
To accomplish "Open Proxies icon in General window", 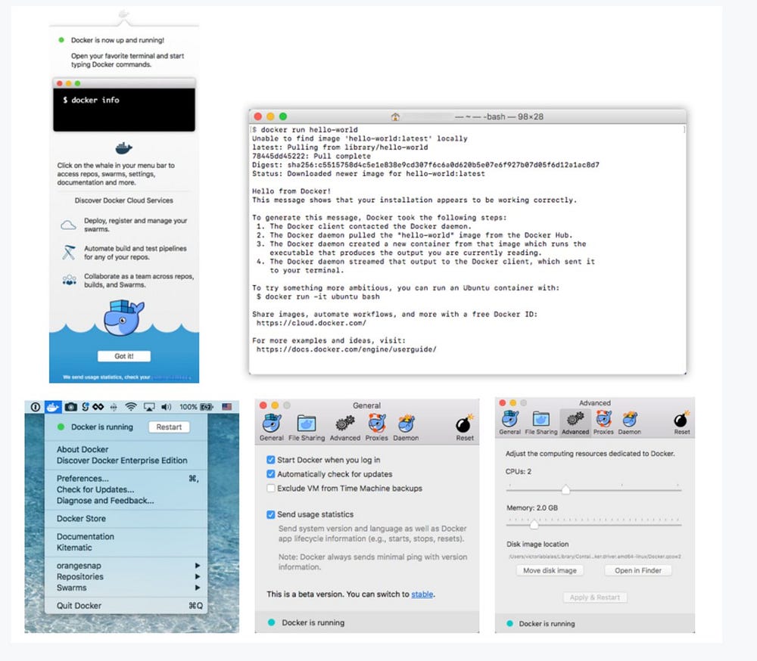I will tap(376, 427).
